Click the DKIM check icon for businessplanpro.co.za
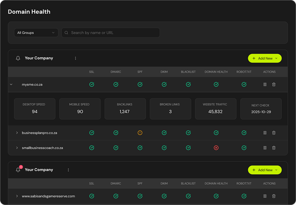Image resolution: width=296 pixels, height=205 pixels. point(164,133)
